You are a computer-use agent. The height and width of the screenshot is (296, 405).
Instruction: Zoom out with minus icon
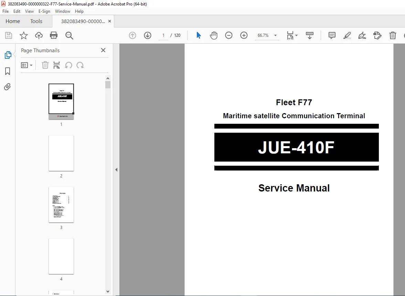coord(228,35)
